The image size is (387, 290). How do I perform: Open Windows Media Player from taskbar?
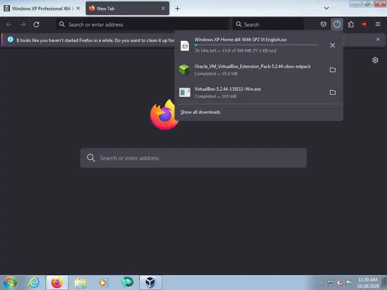[x=104, y=282]
